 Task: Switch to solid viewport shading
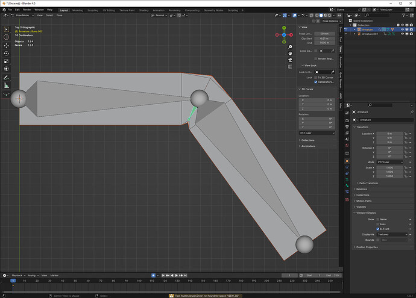point(321,16)
